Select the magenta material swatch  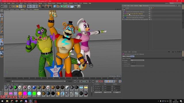[25, 94]
